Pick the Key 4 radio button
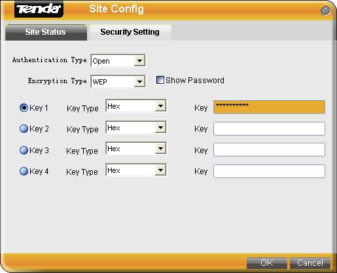Viewport: 337px width, 273px height. pyautogui.click(x=24, y=171)
